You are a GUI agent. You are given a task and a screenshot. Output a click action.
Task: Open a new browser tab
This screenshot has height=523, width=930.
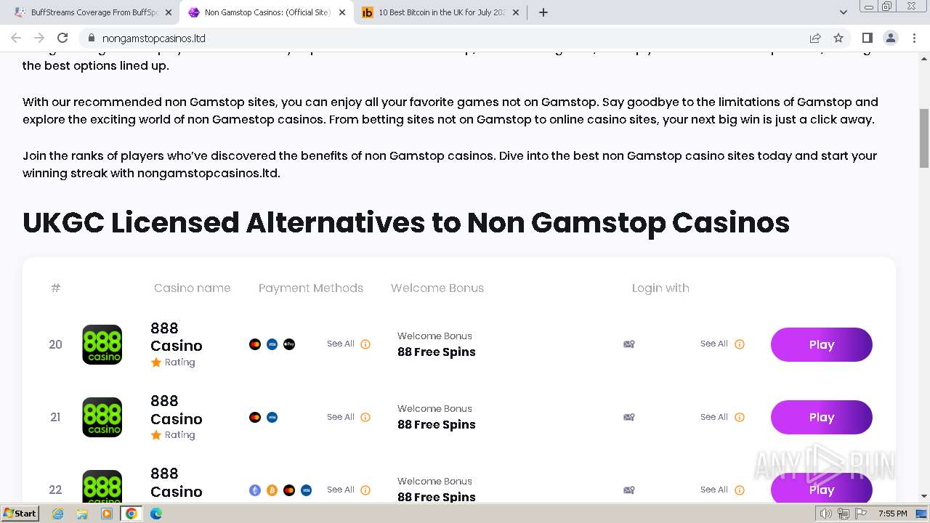tap(543, 12)
